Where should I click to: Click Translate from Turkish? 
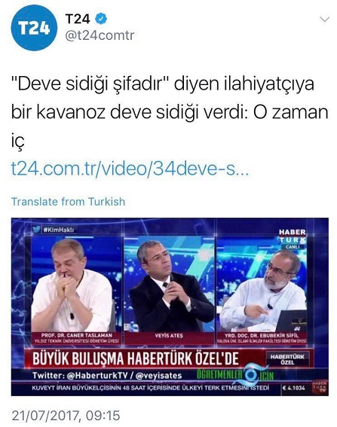coord(68,202)
